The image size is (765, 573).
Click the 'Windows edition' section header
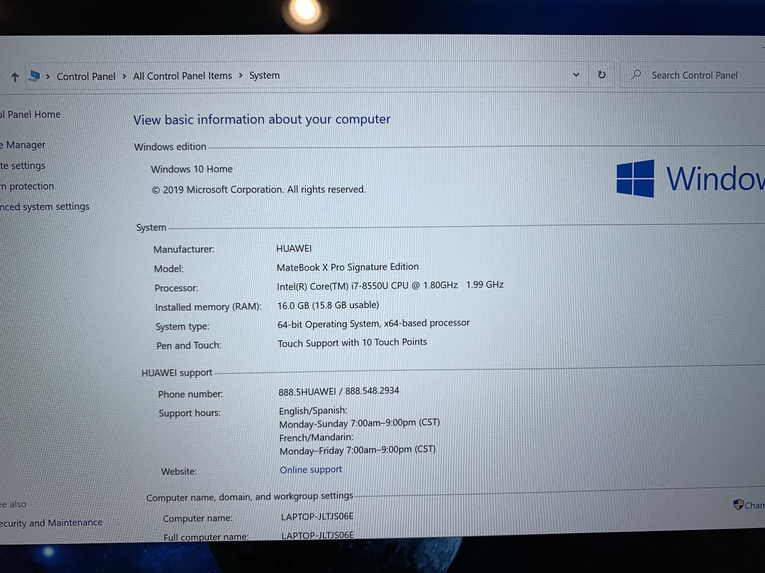coord(170,147)
